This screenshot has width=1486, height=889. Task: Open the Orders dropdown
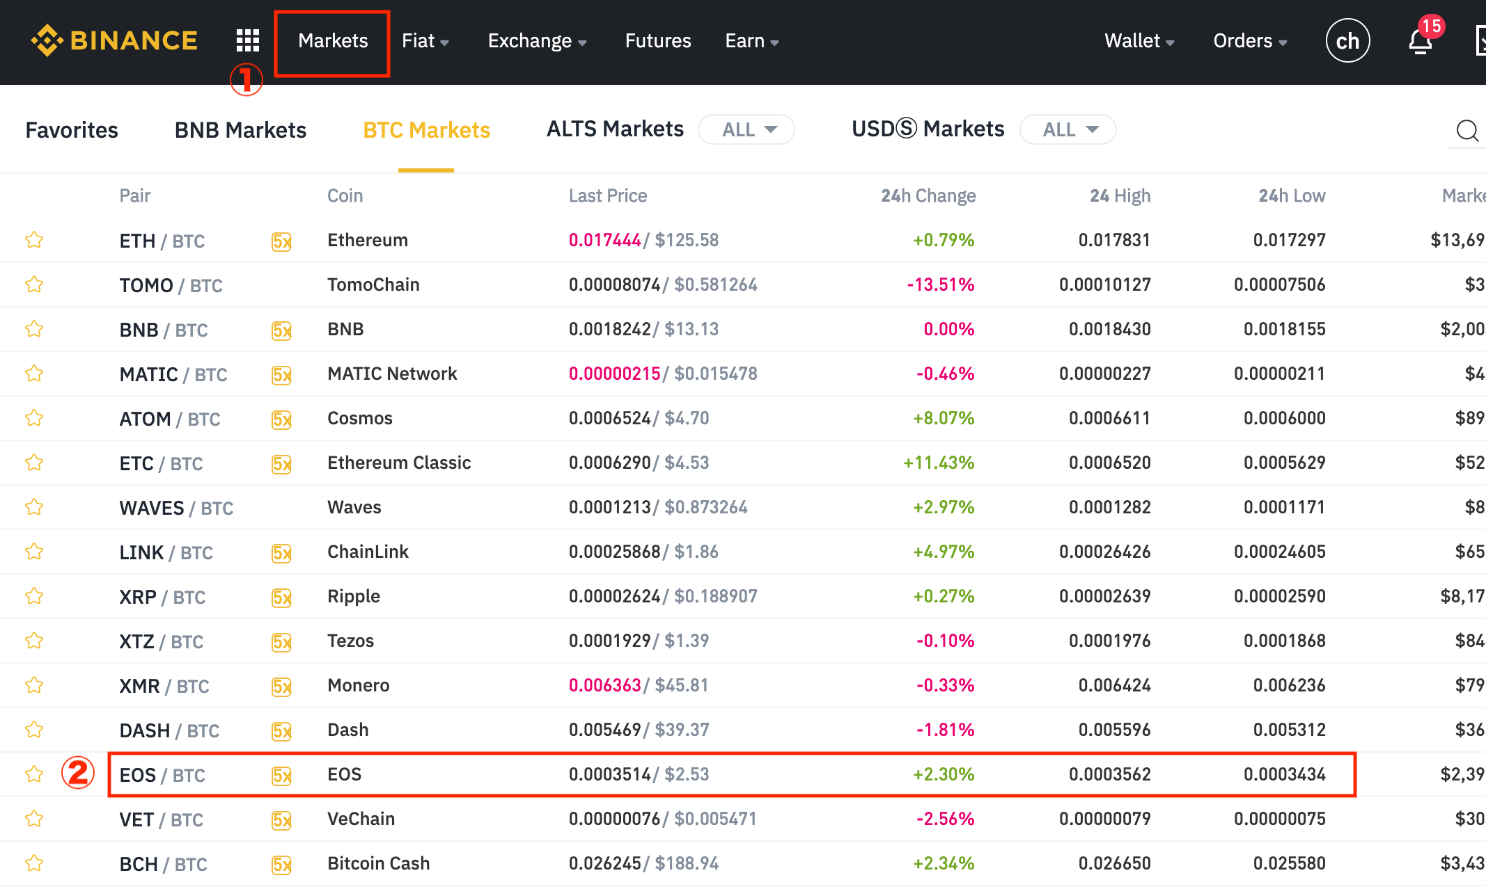click(1250, 41)
